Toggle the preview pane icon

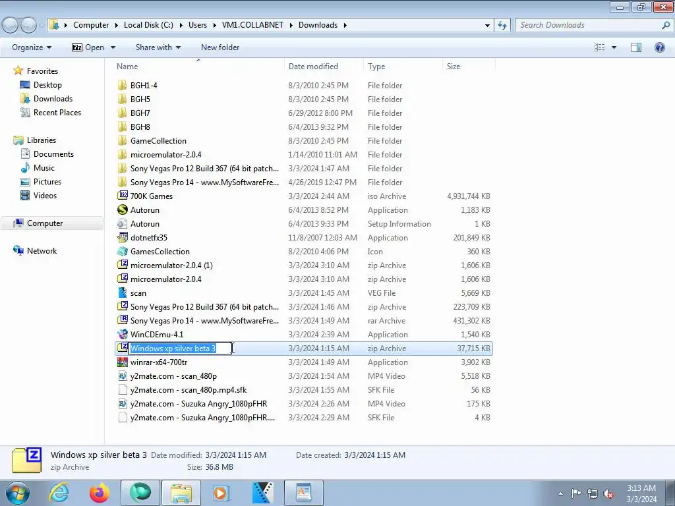pos(636,47)
